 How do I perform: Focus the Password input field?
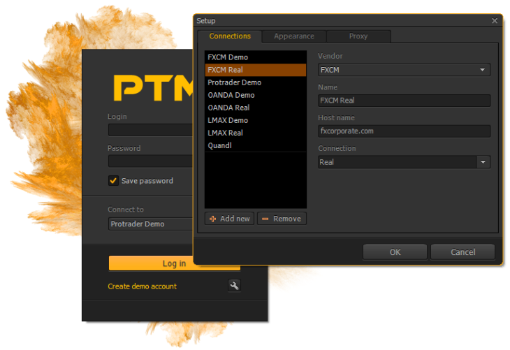click(151, 161)
